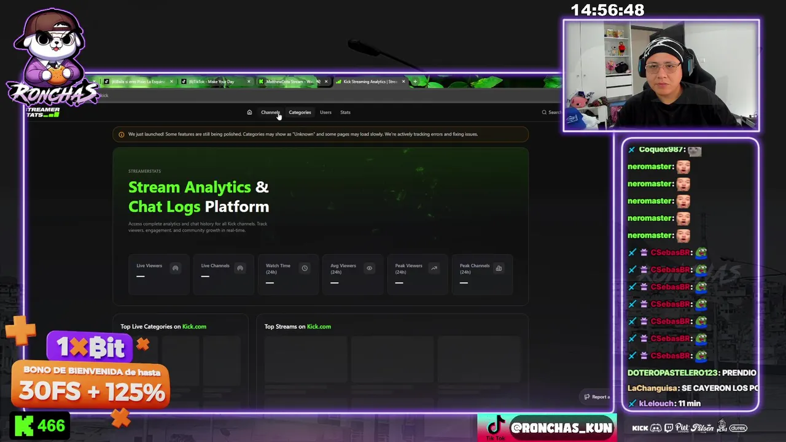Image resolution: width=786 pixels, height=442 pixels.
Task: Click DOTEROPASTELERO123 chat message
Action: 691,373
